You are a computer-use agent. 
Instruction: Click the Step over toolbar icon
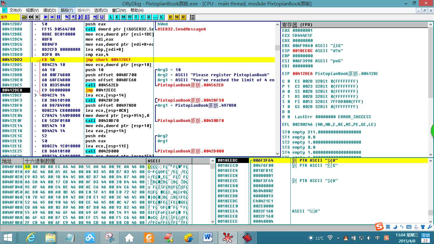click(x=74, y=17)
